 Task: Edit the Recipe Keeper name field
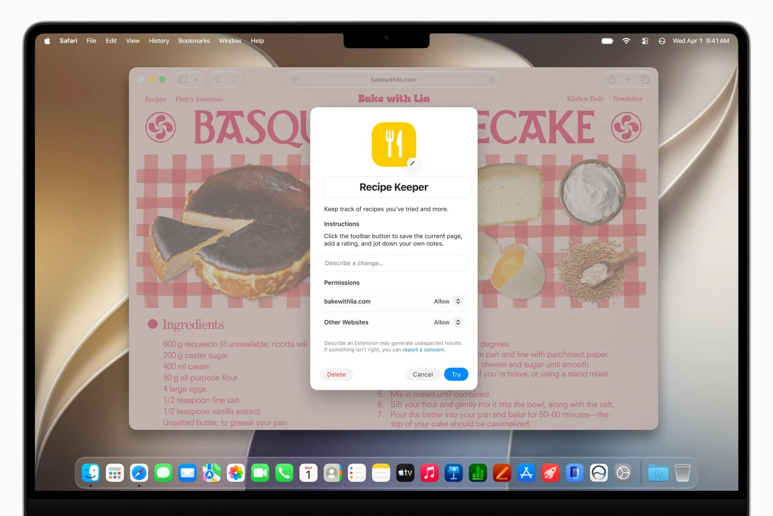[x=397, y=187]
